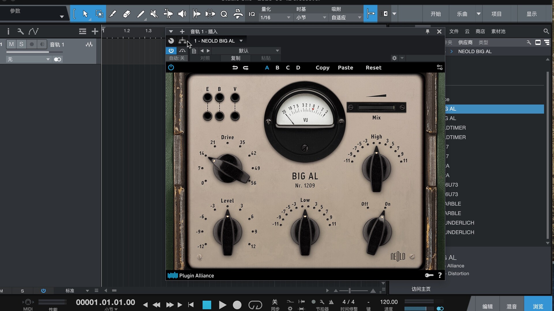Switch browser to 素材池 tab
The image size is (554, 311).
[498, 31]
